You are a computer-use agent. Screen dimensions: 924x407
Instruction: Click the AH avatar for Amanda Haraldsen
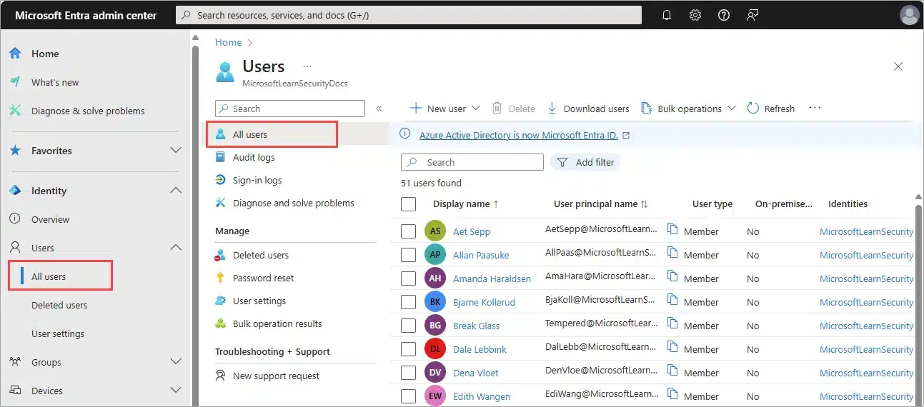434,278
